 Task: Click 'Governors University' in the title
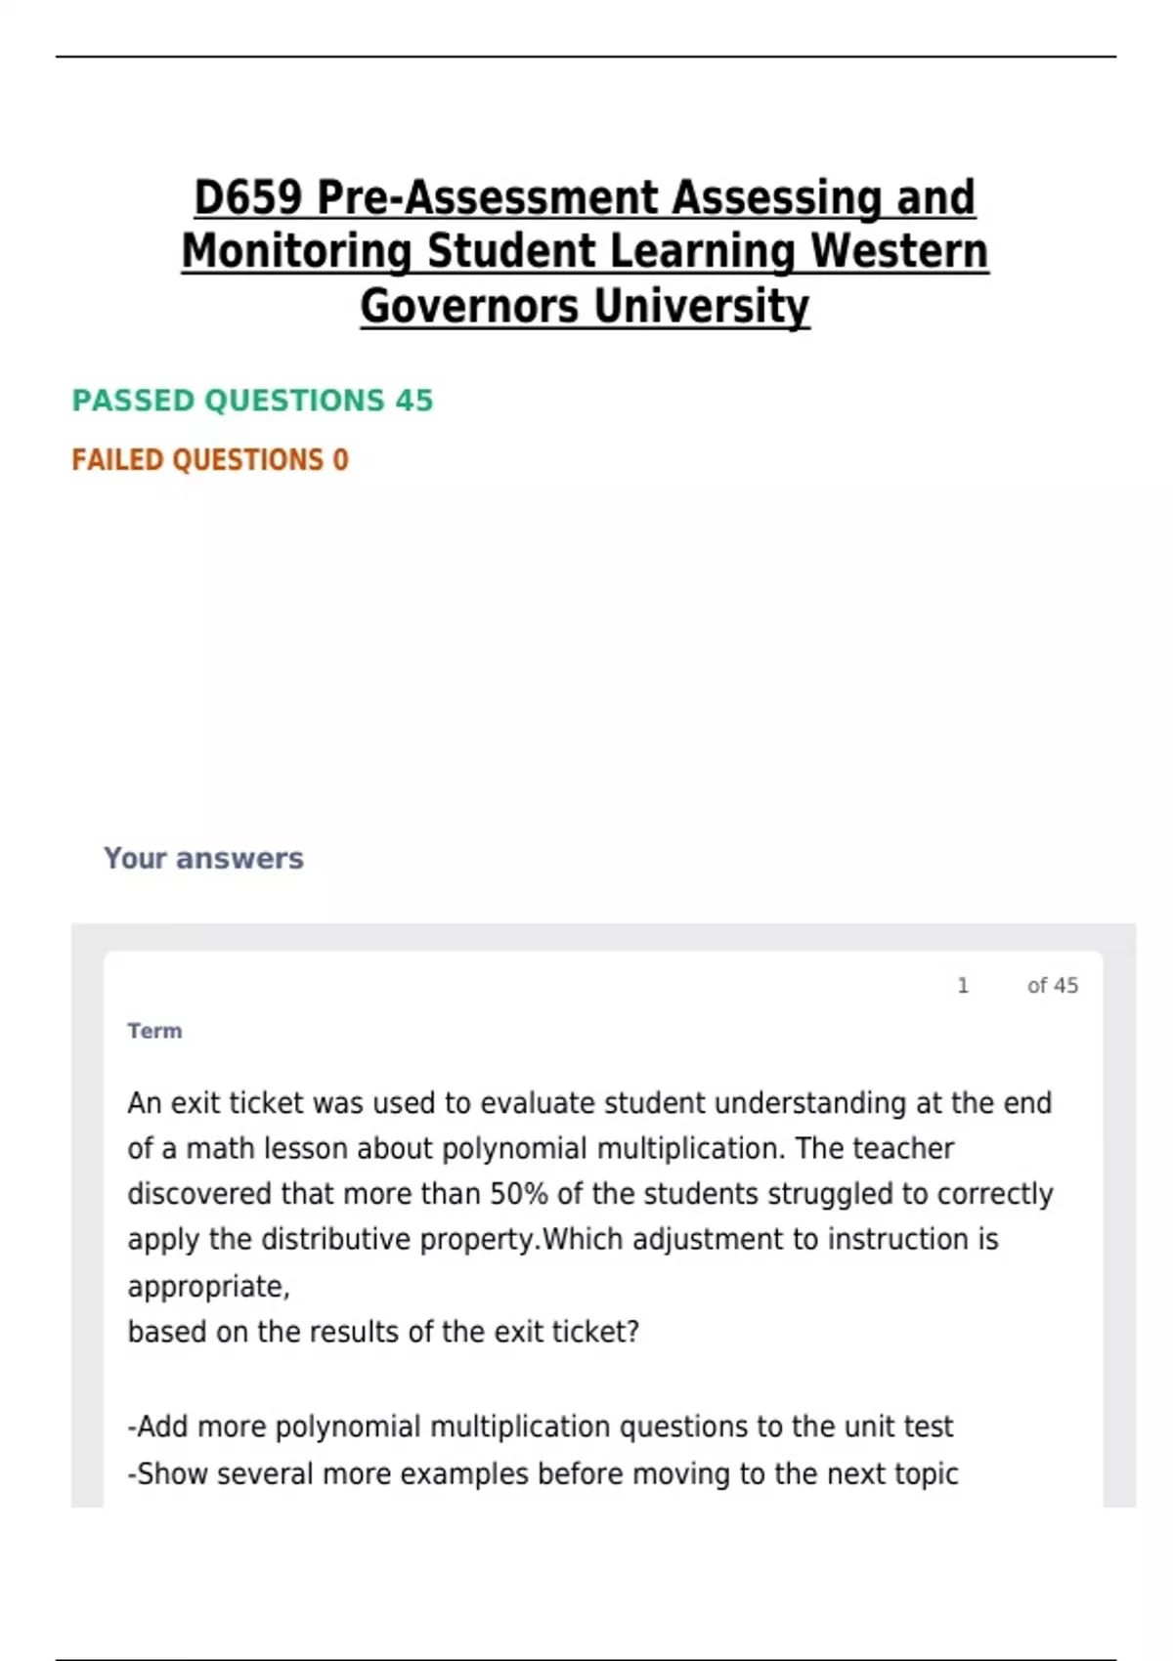point(585,306)
